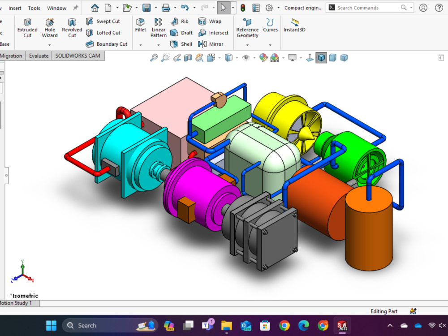Launch Instant3D from the ribbon
The image size is (448, 336).
[x=294, y=26]
